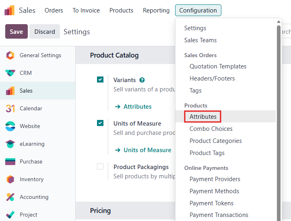Select the eLearning graduation cap icon
This screenshot has height=221, width=291.
[x=10, y=144]
